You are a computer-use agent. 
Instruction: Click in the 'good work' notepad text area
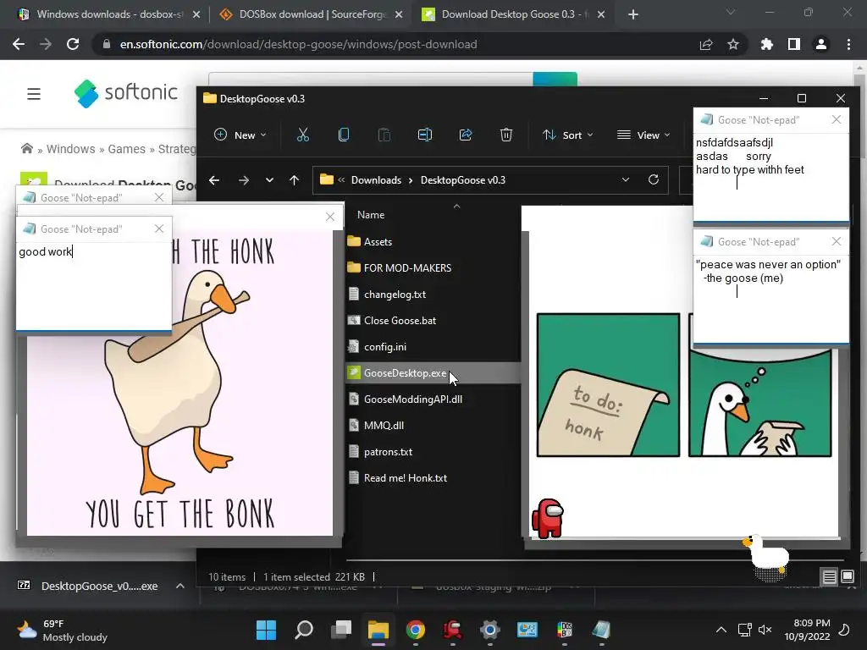[x=94, y=286]
